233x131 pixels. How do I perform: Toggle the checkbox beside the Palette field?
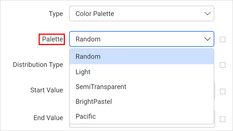(x=223, y=39)
